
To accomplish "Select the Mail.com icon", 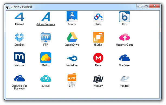I will [x=19, y=57].
